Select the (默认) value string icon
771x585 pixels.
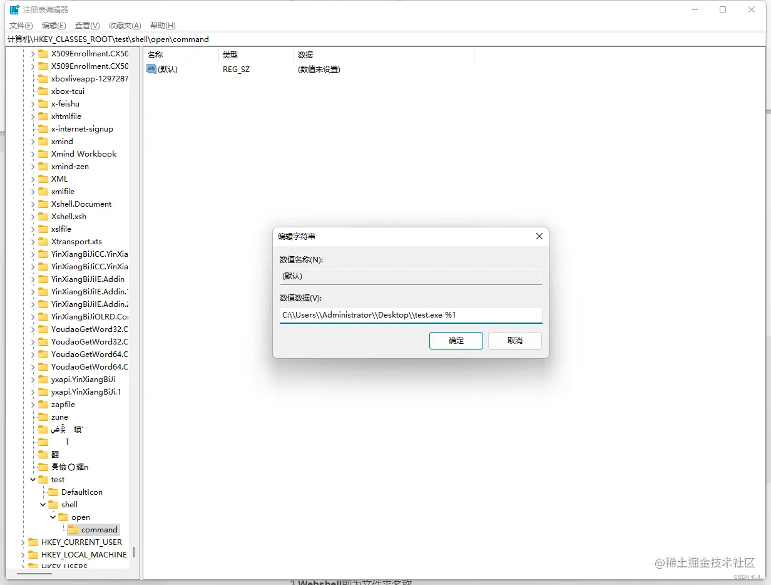151,69
